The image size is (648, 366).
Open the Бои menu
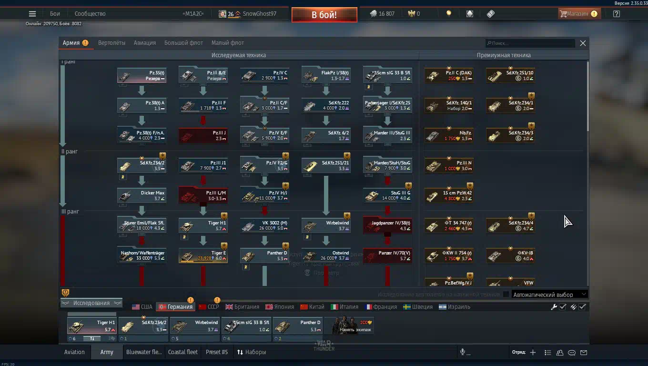tap(55, 14)
